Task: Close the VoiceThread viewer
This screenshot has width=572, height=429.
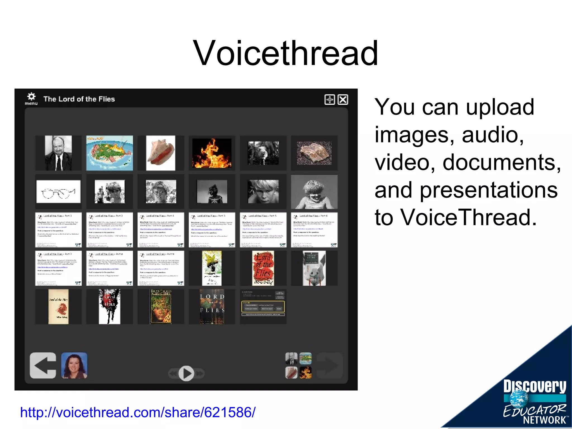Action: click(x=343, y=99)
